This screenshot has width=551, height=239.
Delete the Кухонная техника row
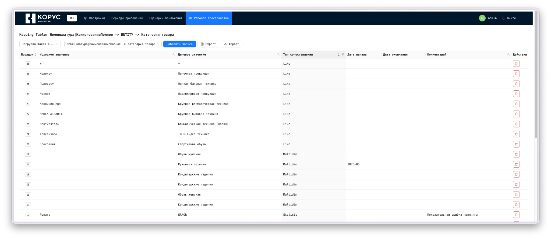(516, 164)
